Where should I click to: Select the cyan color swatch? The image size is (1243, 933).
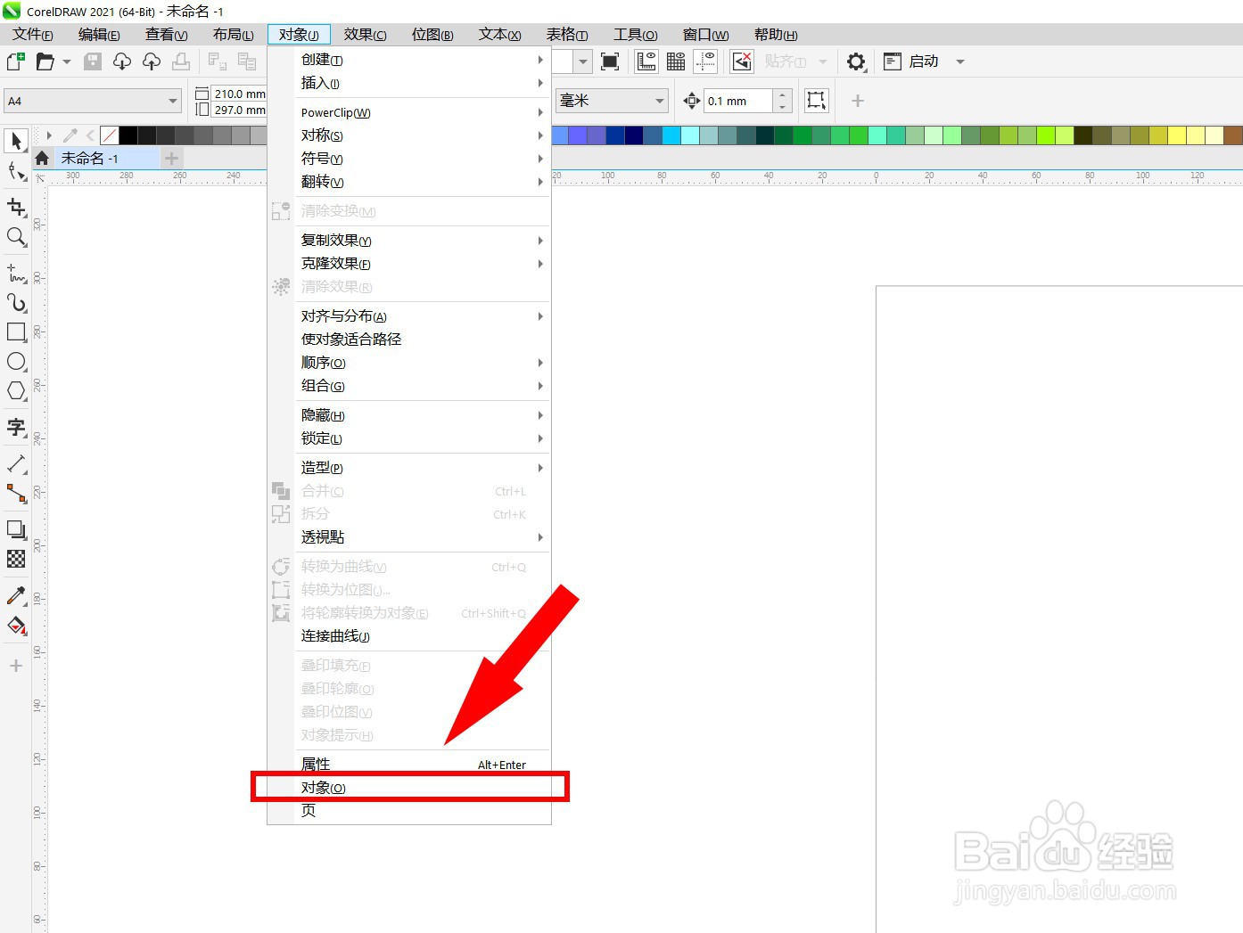tap(671, 135)
